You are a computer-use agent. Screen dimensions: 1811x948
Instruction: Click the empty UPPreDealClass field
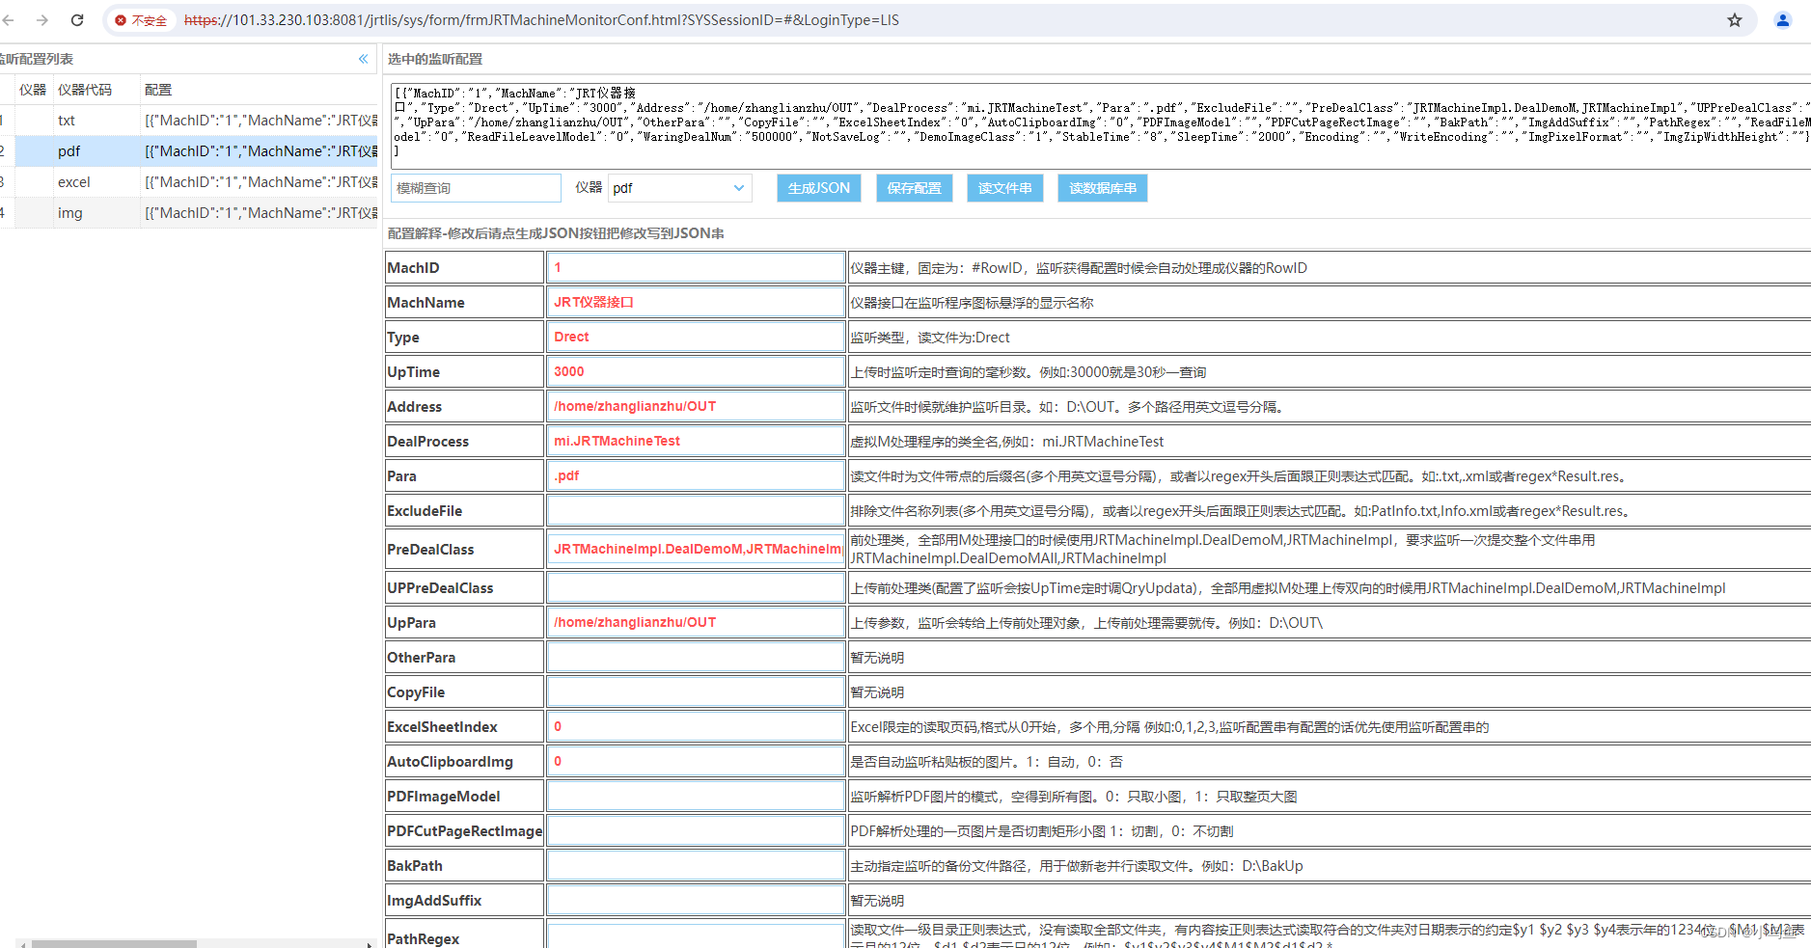pyautogui.click(x=696, y=587)
